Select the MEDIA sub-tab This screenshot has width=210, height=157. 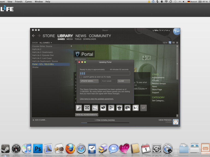click(70, 39)
